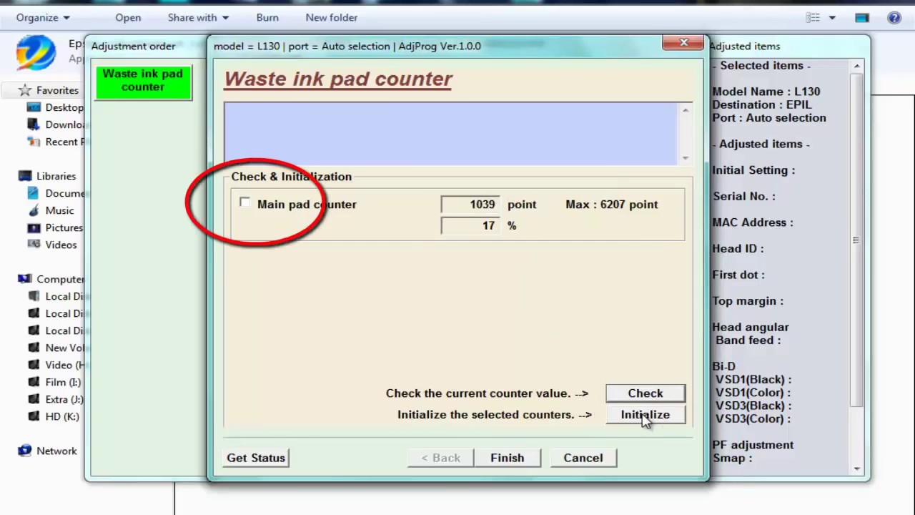
Task: Open the HD (K:) drive icon
Action: [34, 416]
